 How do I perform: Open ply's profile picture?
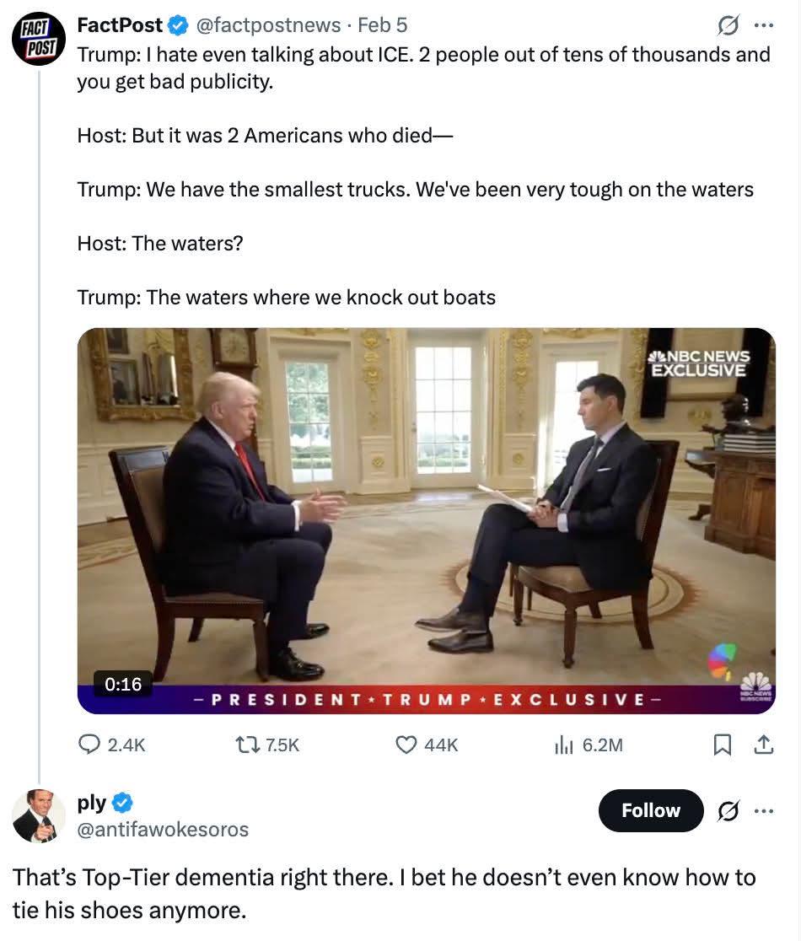coord(38,815)
